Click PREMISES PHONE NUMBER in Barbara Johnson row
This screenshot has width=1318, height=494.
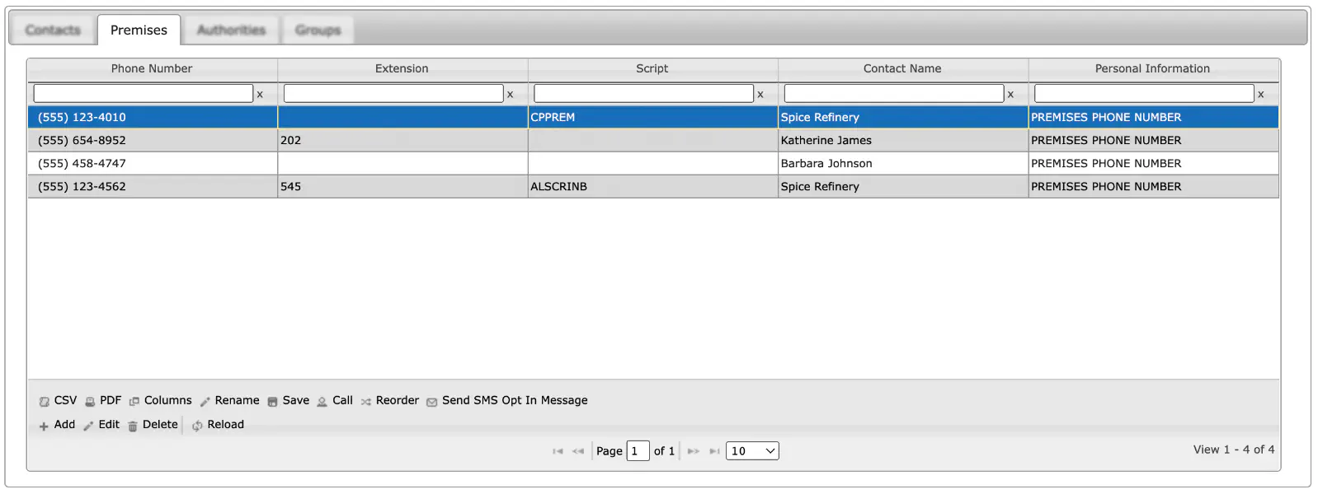pyautogui.click(x=1106, y=164)
